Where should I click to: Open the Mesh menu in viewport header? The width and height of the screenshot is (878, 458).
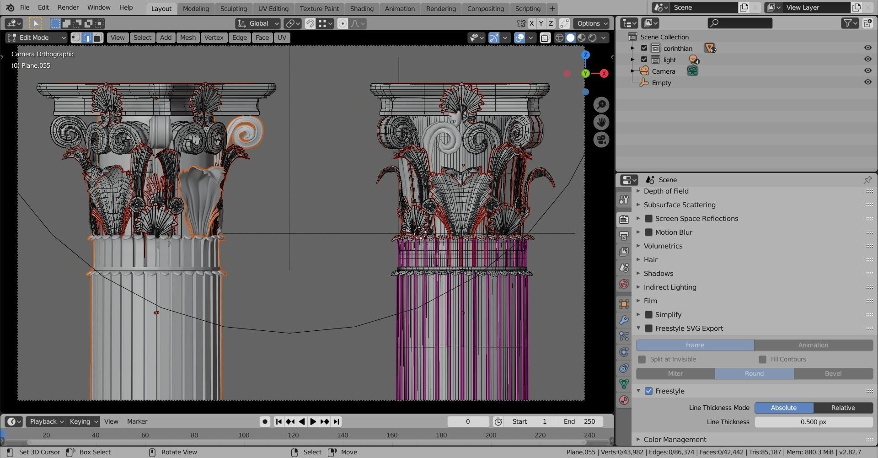(187, 38)
